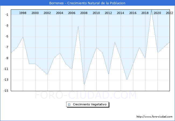Click the 2019 peak data point near zero

(152, 10)
